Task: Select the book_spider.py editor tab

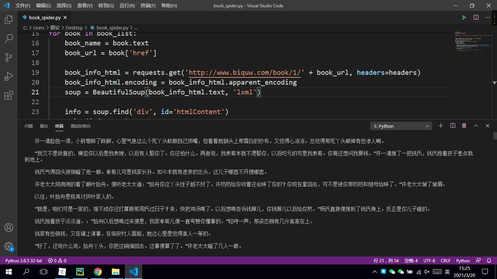Action: coord(44,17)
